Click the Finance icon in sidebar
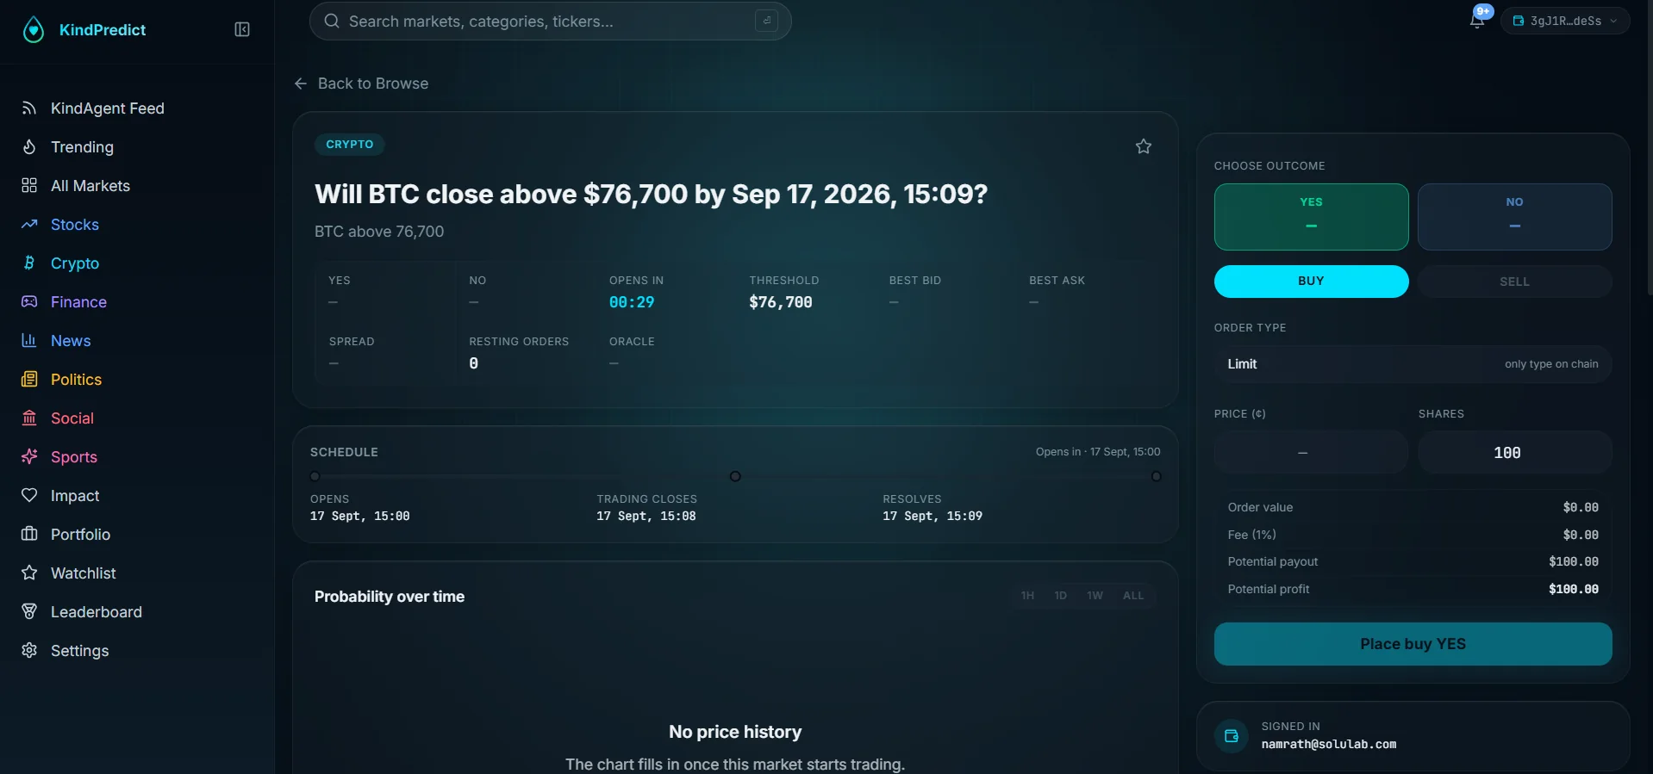 (29, 302)
